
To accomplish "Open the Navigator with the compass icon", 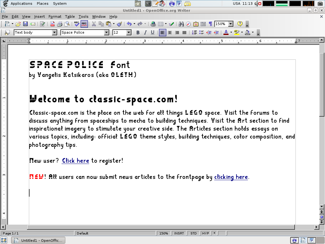I will pyautogui.click(x=189, y=24).
